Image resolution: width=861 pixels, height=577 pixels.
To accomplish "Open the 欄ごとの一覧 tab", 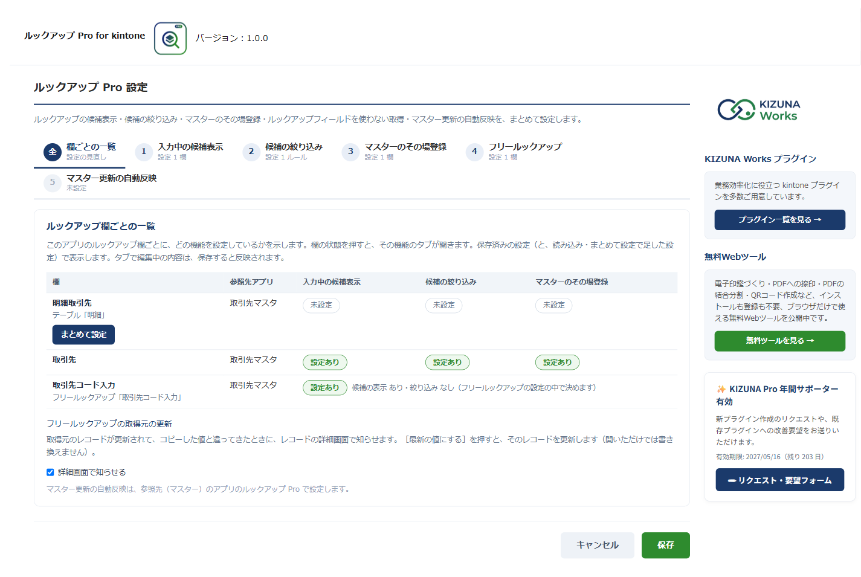I will point(80,152).
